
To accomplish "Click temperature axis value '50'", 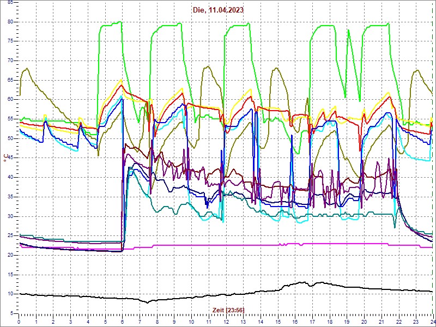I will 10,138.
